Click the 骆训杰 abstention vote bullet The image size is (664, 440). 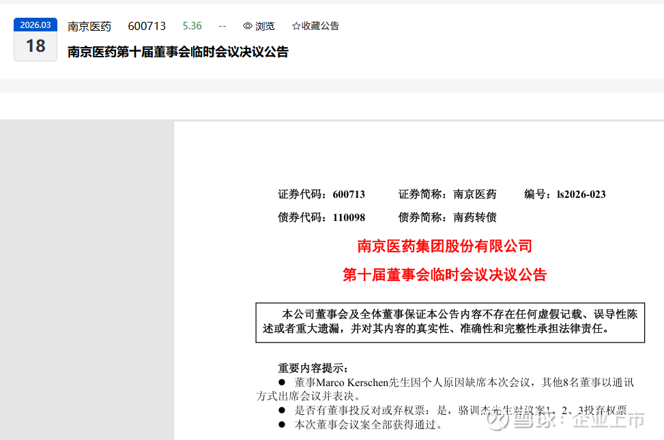coord(452,410)
